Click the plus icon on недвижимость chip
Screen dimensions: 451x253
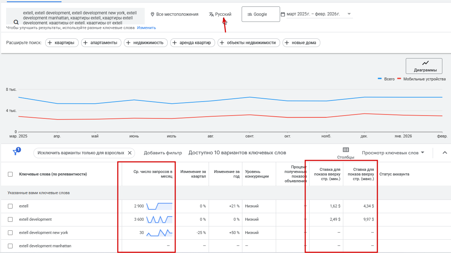click(129, 43)
